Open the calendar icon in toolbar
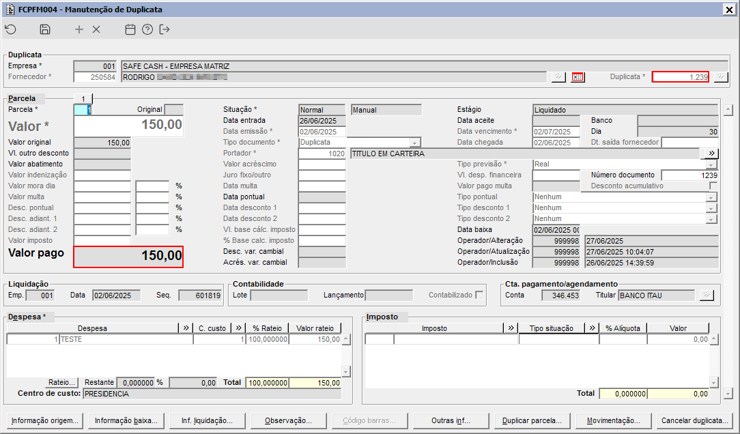 click(130, 29)
